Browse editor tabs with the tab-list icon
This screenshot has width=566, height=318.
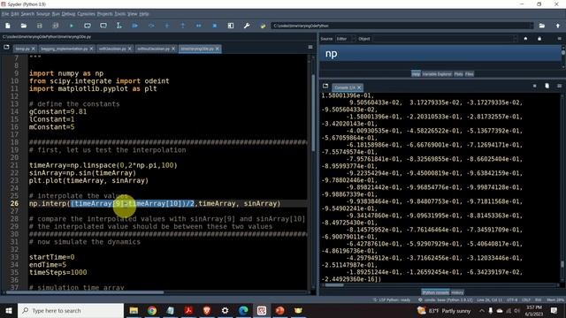(6, 47)
